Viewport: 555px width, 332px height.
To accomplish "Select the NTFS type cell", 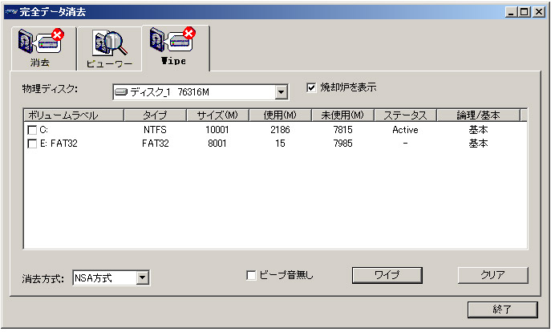I will pyautogui.click(x=155, y=130).
